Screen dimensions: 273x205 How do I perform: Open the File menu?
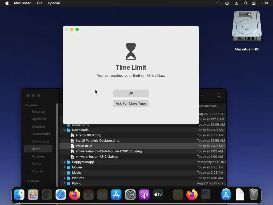pyautogui.click(x=39, y=3)
